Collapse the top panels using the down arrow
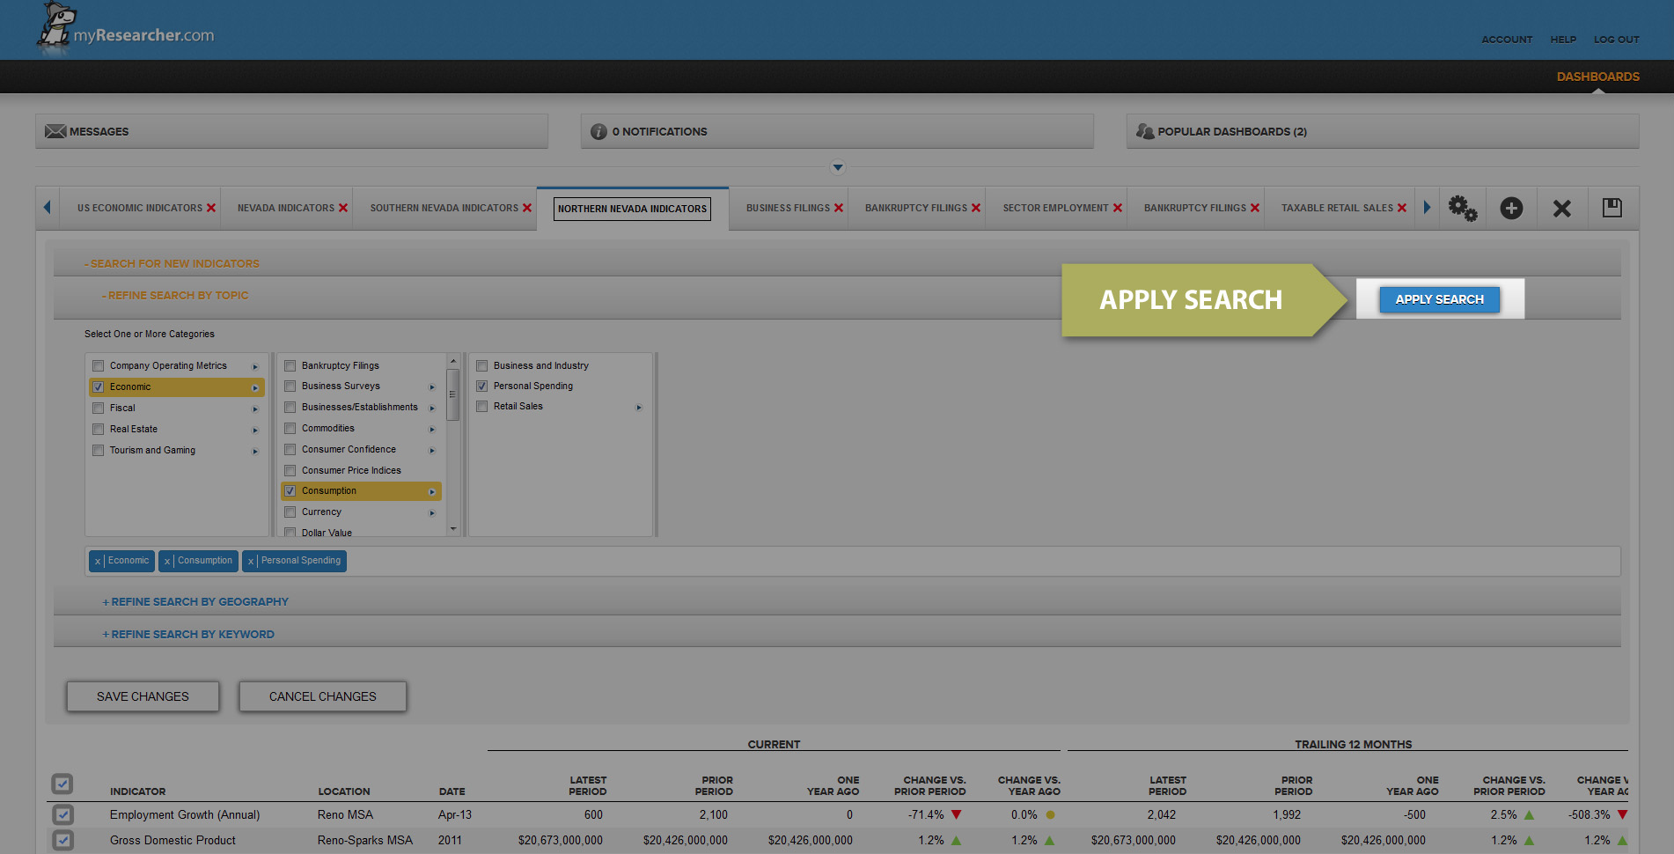The width and height of the screenshot is (1674, 854). (x=838, y=167)
